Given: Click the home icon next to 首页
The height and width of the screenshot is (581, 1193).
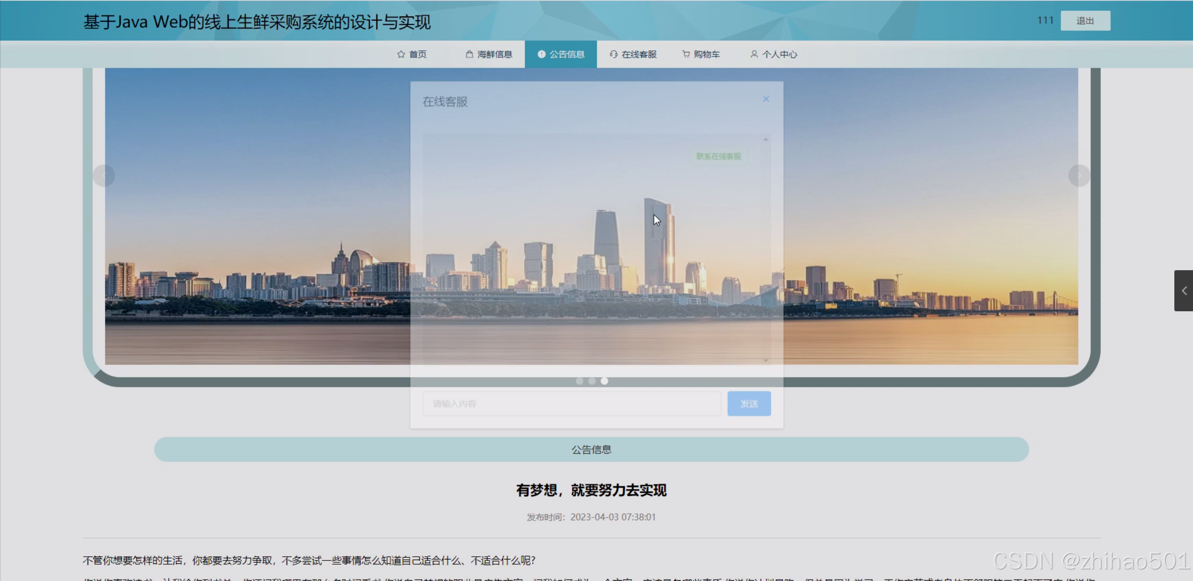Looking at the screenshot, I should coord(401,54).
